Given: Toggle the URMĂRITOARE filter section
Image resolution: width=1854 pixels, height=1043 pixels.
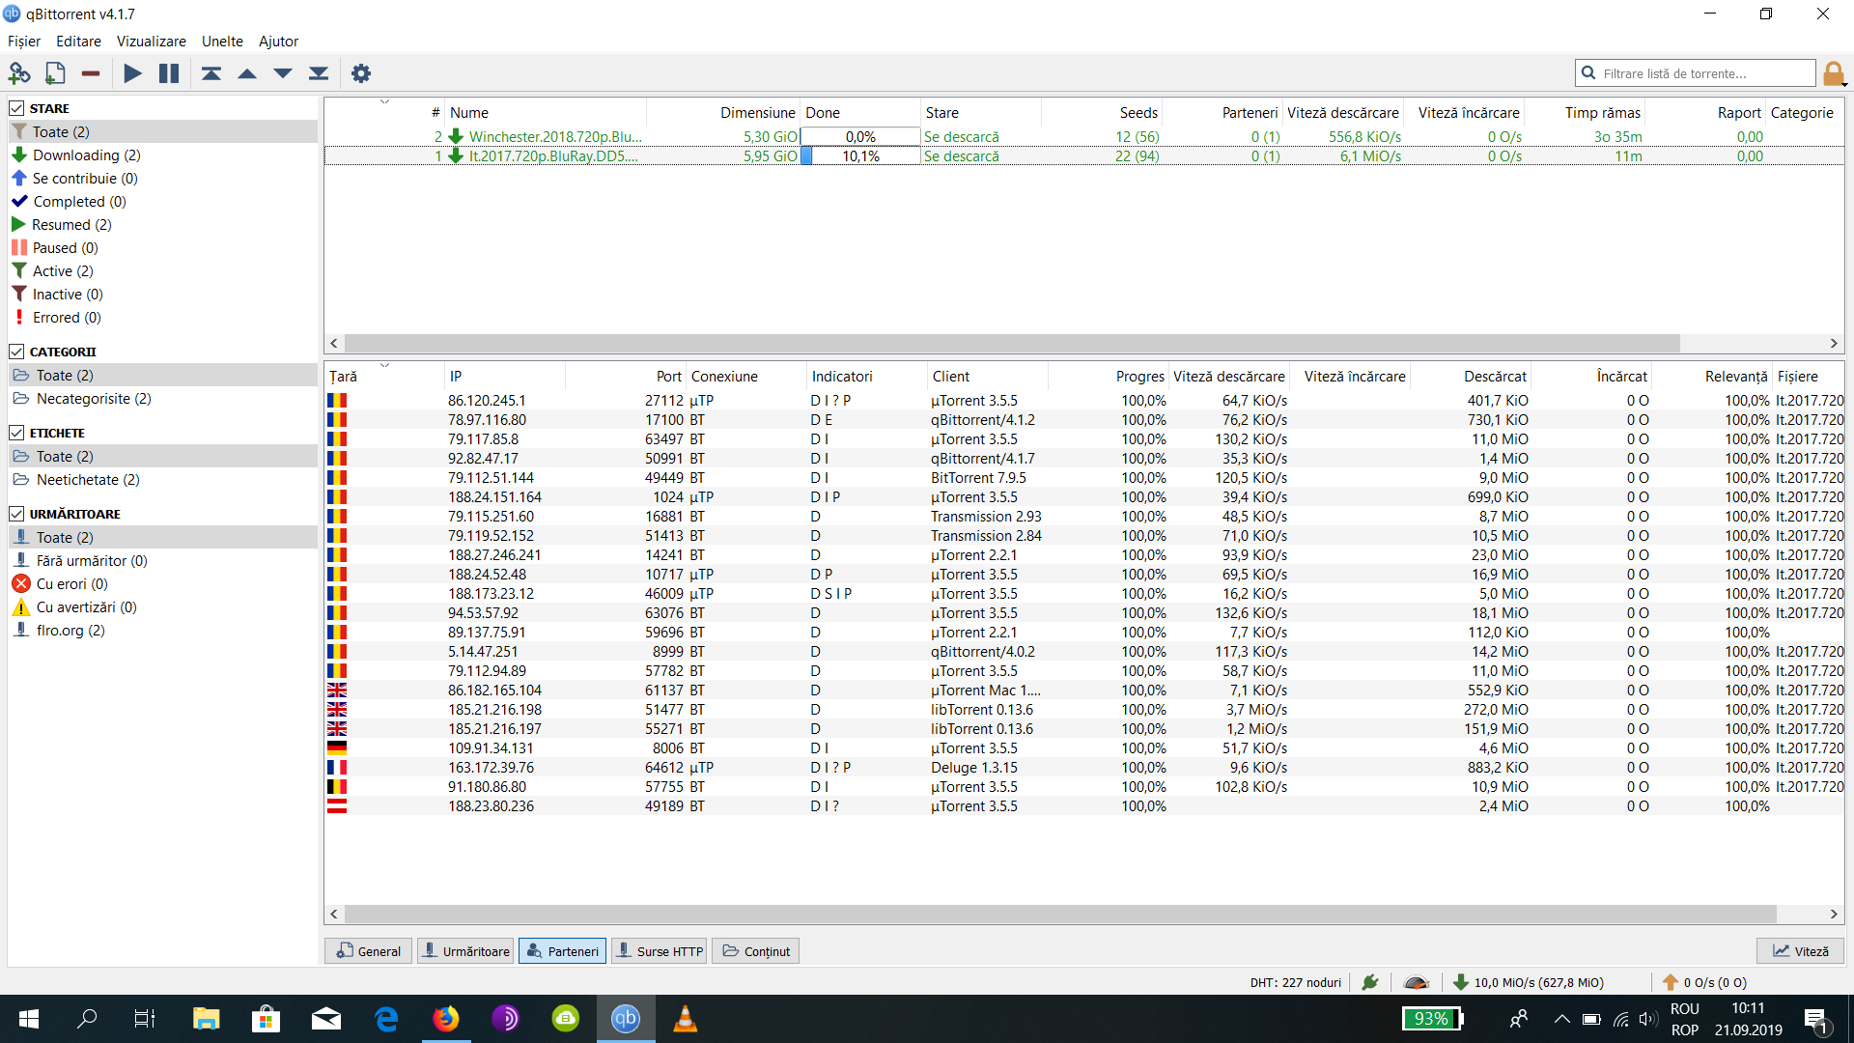Looking at the screenshot, I should (x=16, y=514).
